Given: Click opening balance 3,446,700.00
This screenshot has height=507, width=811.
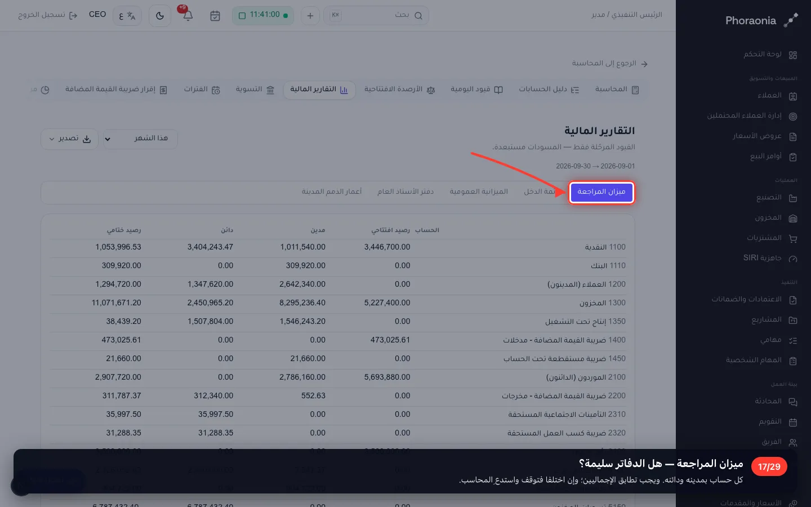Looking at the screenshot, I should point(387,247).
